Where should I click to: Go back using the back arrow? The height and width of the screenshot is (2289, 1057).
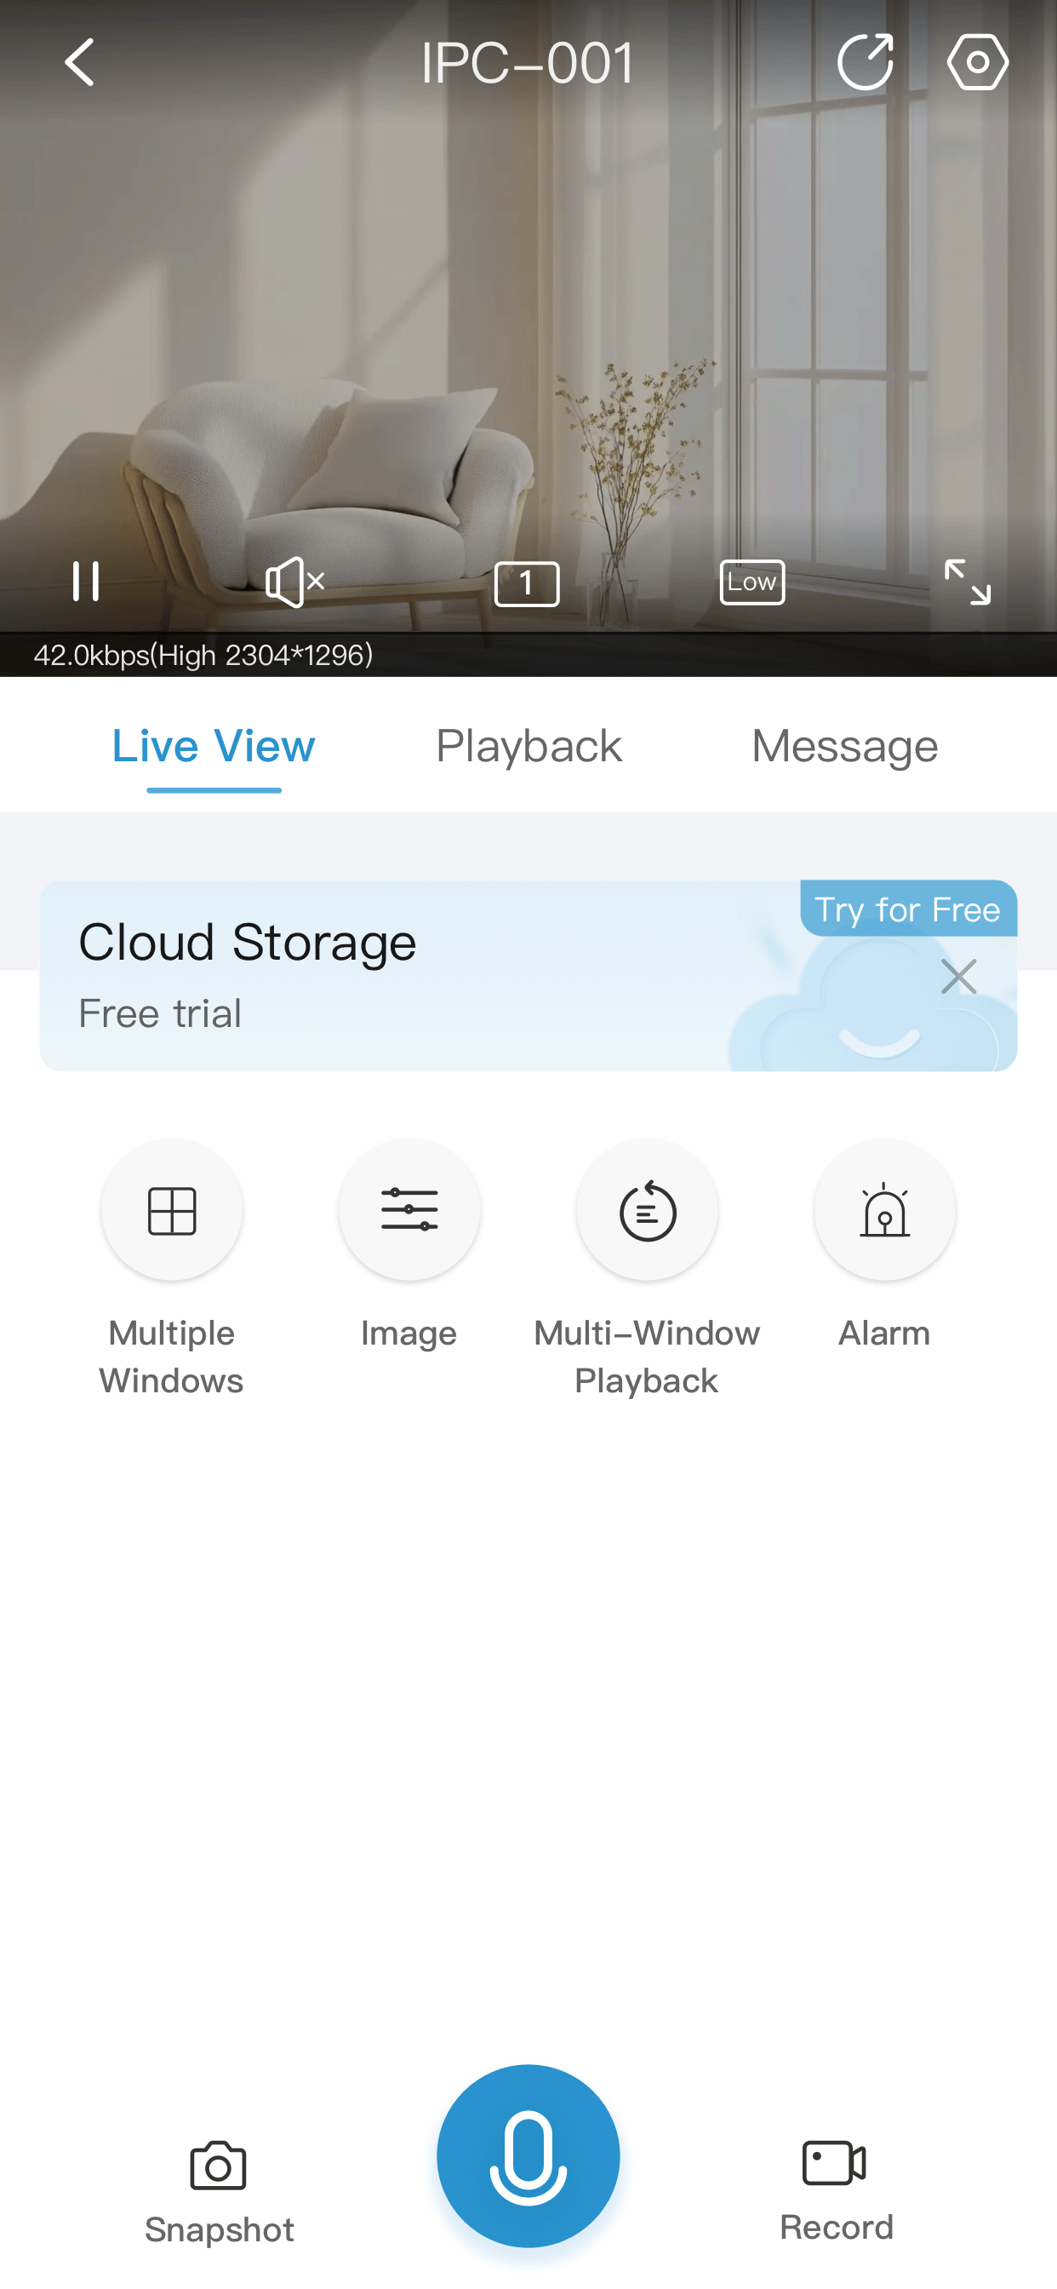point(80,62)
